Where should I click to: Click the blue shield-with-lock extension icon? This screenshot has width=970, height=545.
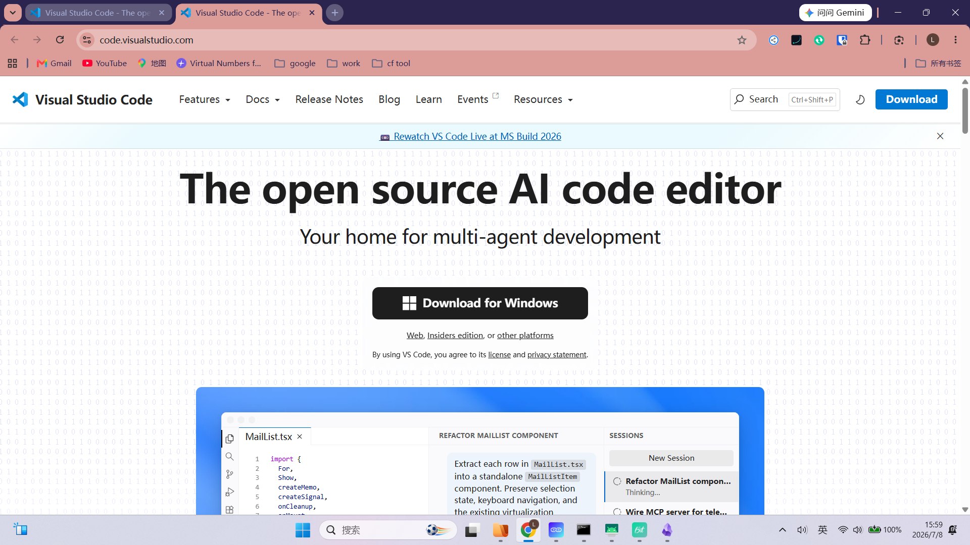(842, 40)
